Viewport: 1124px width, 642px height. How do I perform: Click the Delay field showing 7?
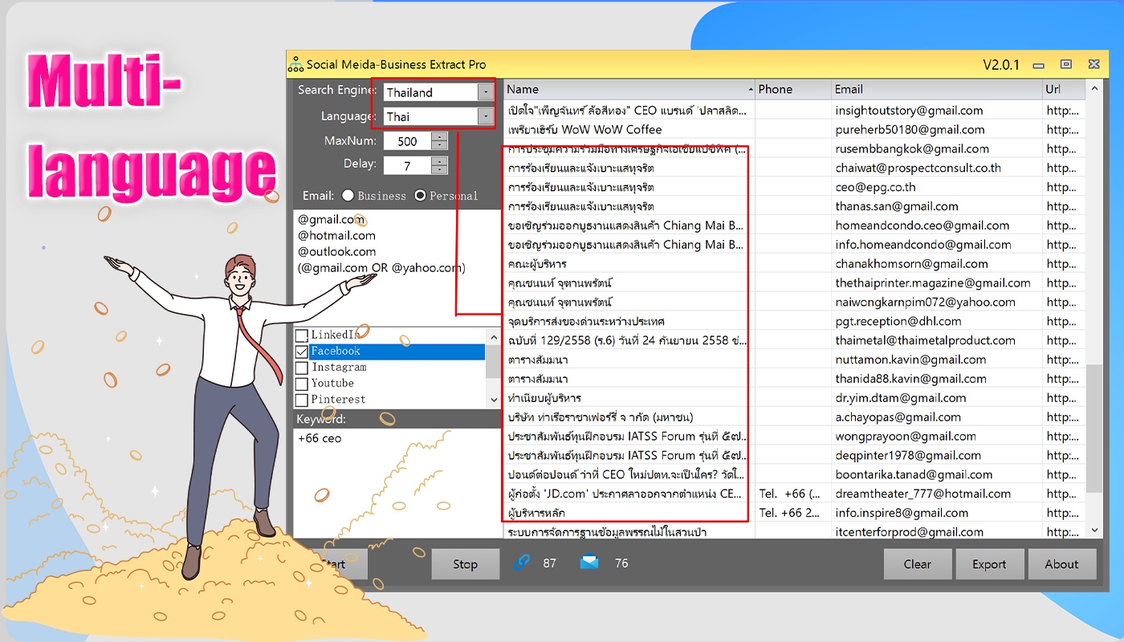pos(408,165)
